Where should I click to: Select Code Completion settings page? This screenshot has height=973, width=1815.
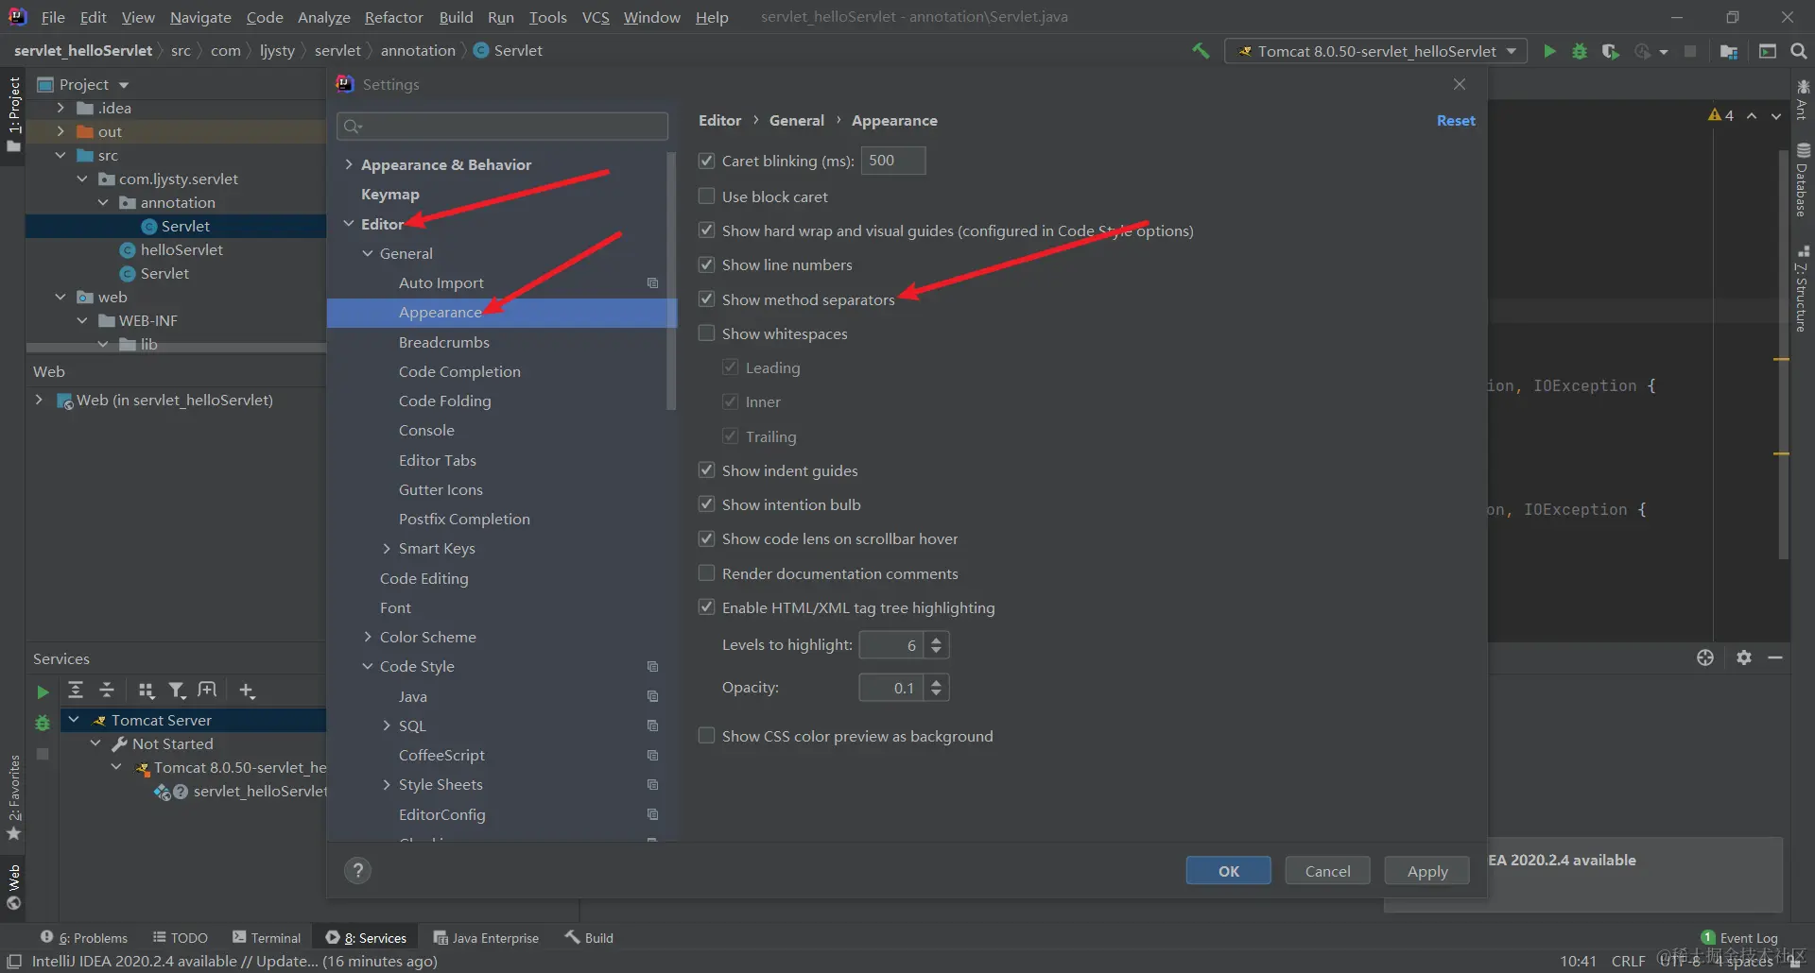459,371
